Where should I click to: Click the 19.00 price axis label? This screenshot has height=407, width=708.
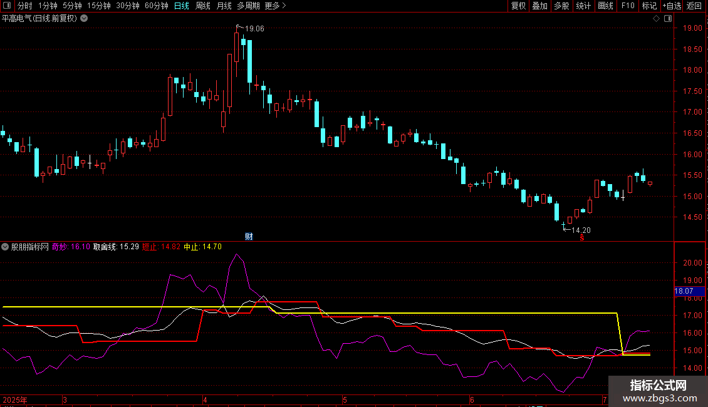[x=692, y=28]
